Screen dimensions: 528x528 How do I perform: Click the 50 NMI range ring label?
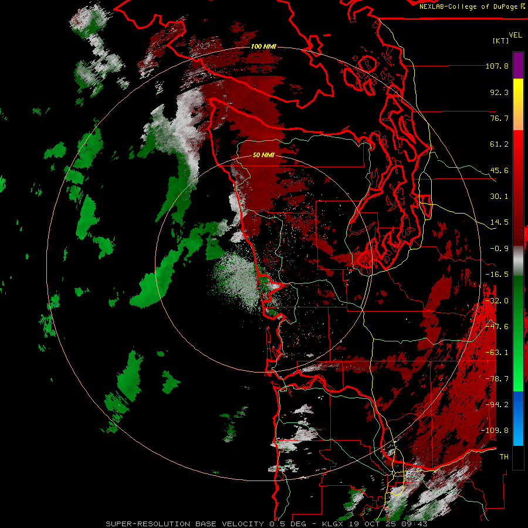coord(263,155)
